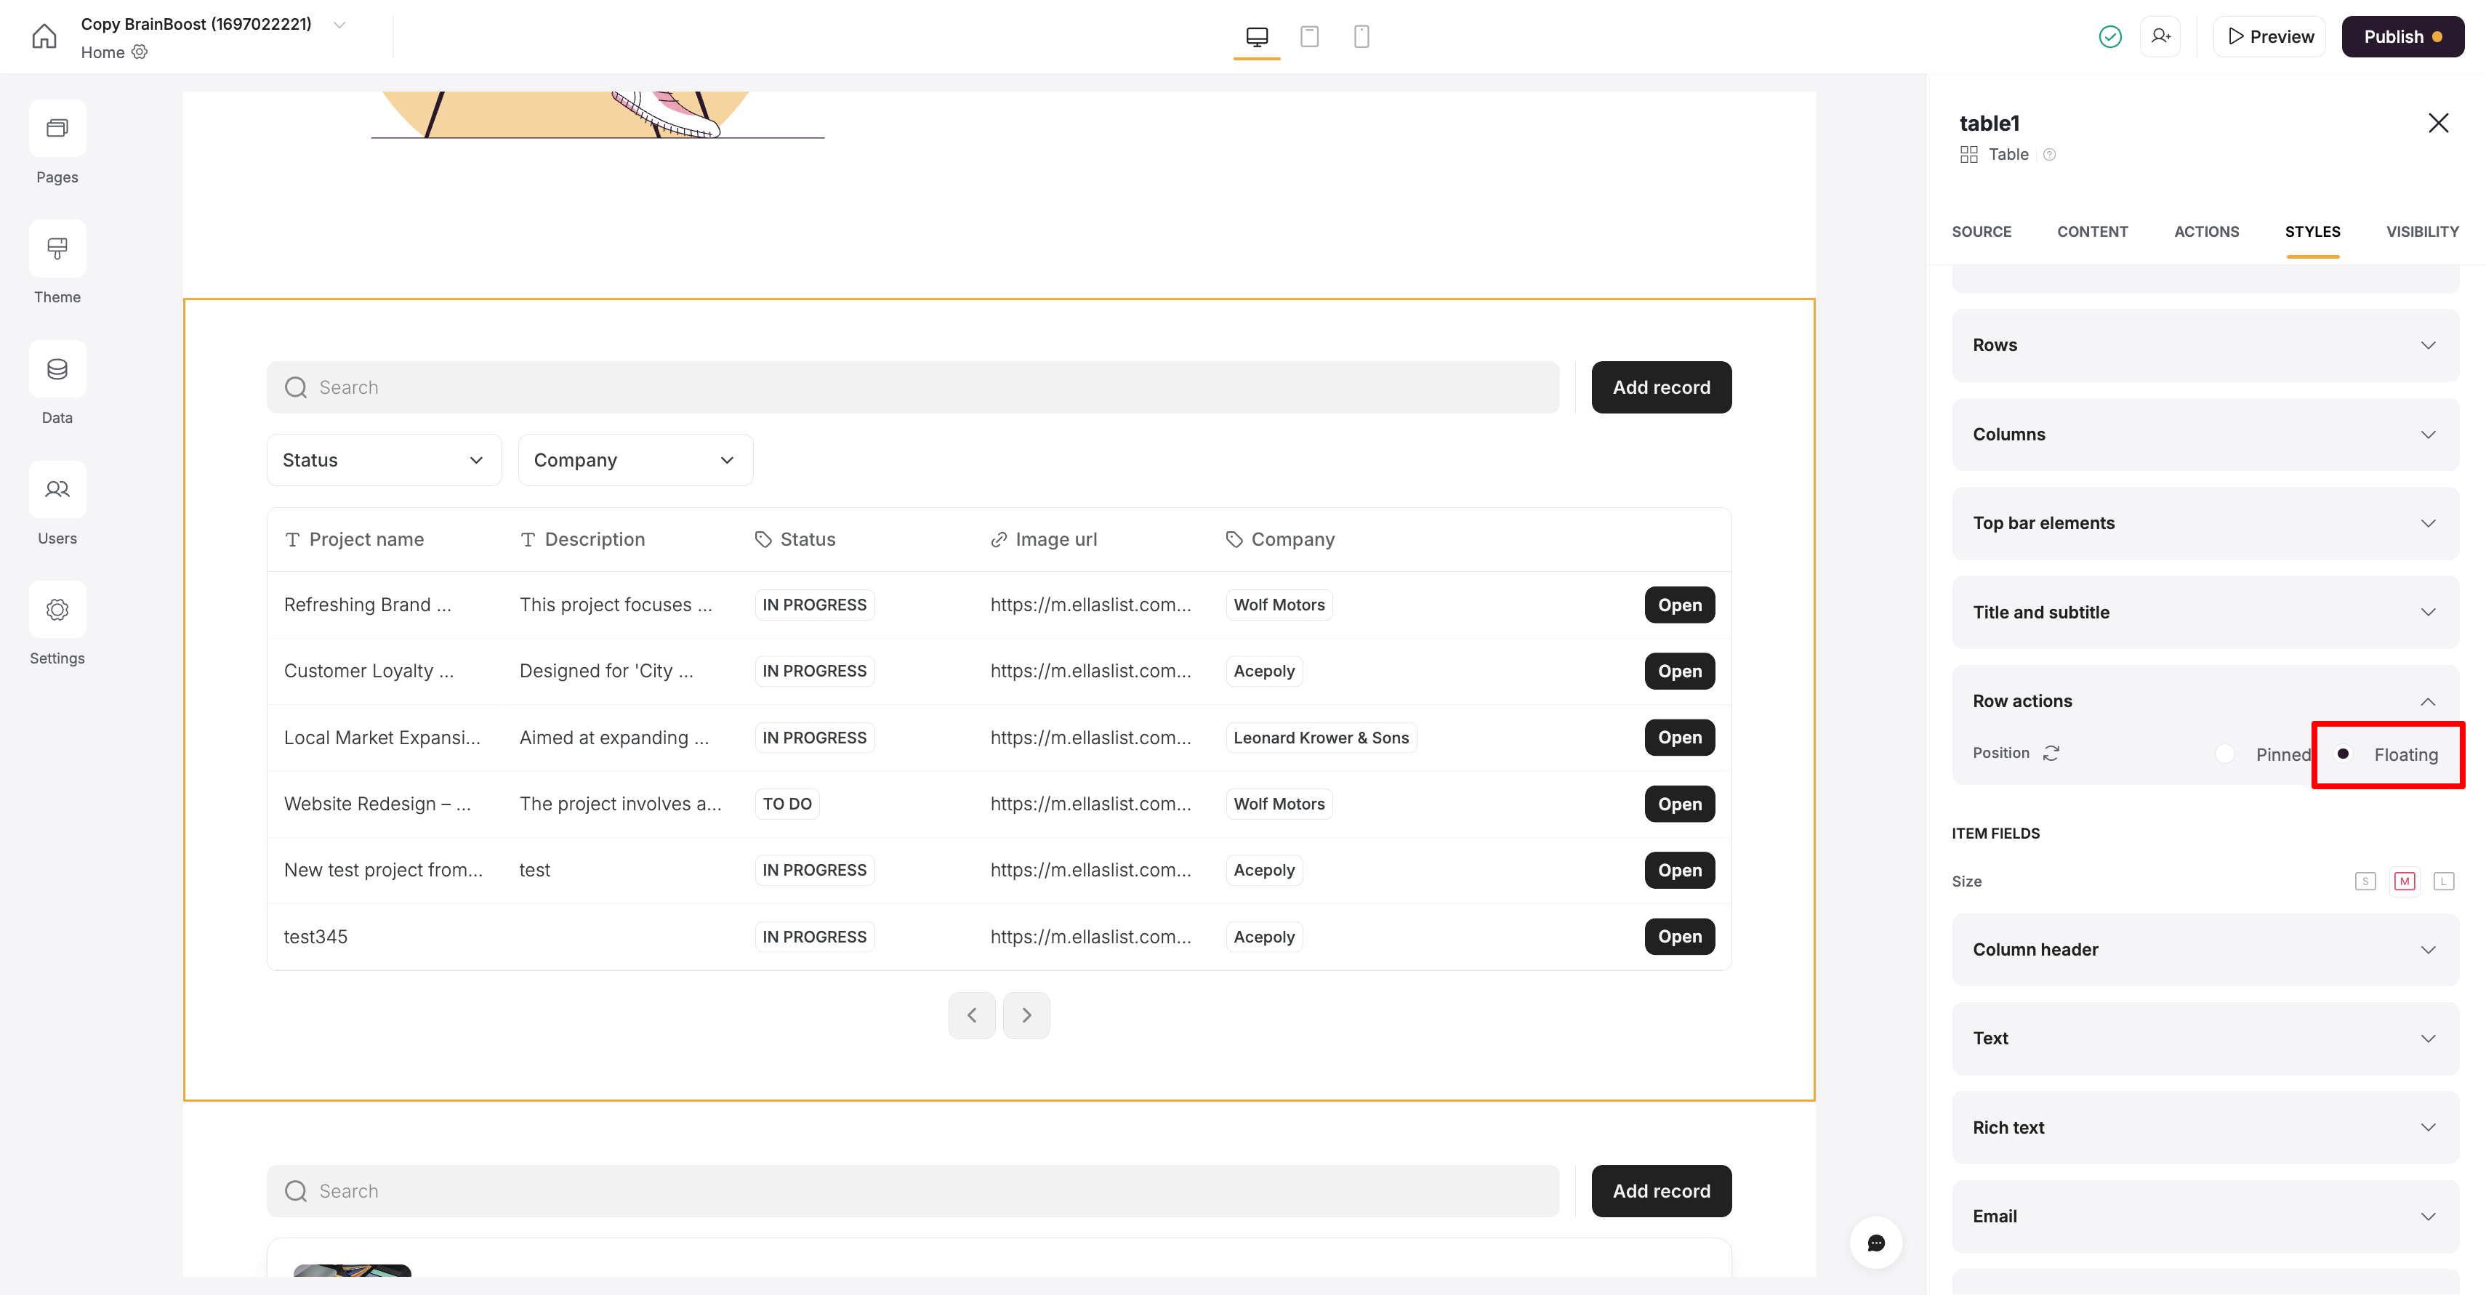This screenshot has height=1295, width=2486.
Task: Open the New test project row
Action: click(1679, 871)
